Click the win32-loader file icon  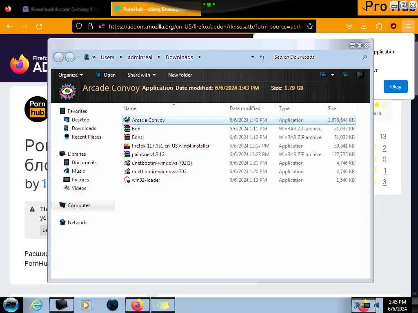[127, 180]
